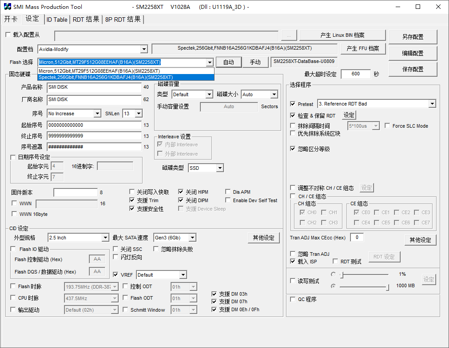The height and width of the screenshot is (348, 449).
Task: Enable the 载入配置从 checkbox
Action: click(8, 35)
